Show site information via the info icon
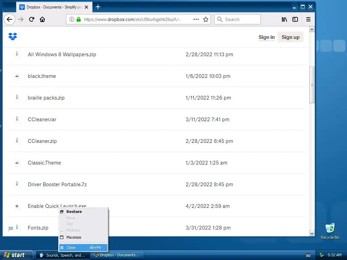Image resolution: width=347 pixels, height=260 pixels. point(72,19)
